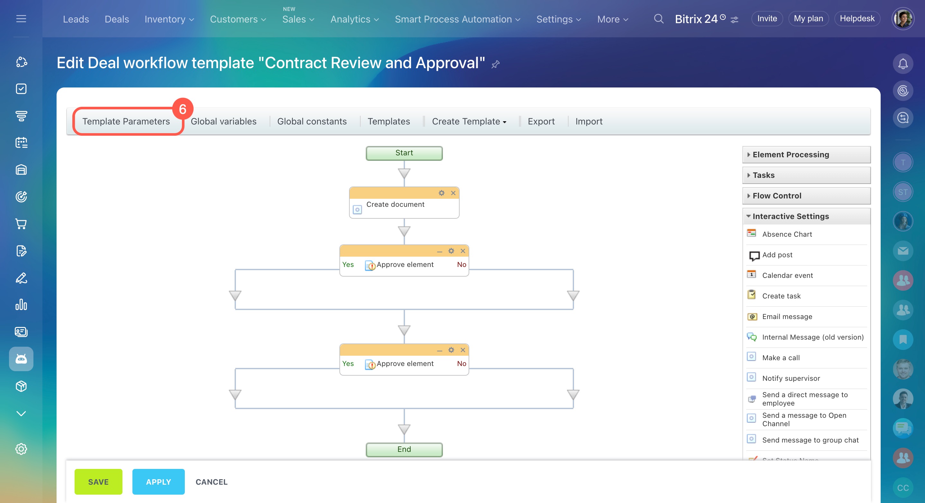925x503 pixels.
Task: Expand the Flow Control section
Action: click(x=777, y=196)
